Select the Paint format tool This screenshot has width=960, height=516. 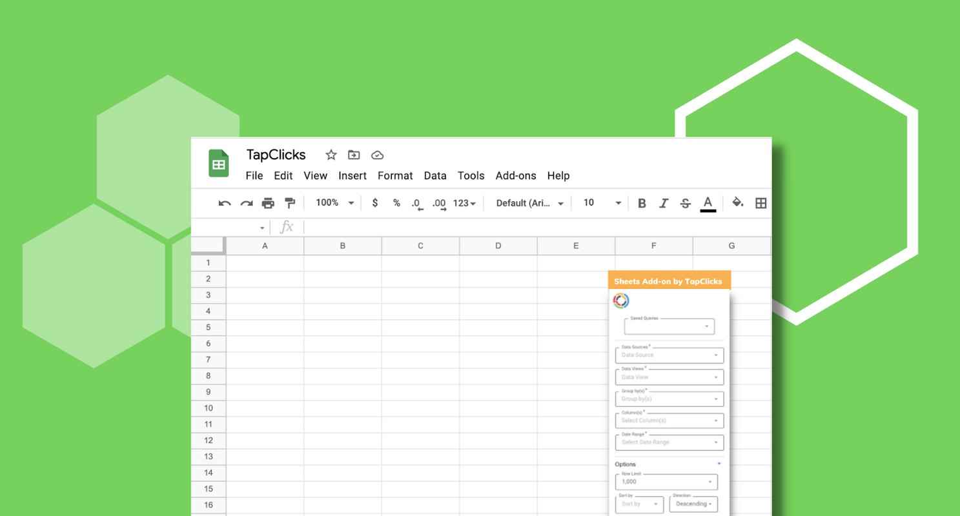289,203
